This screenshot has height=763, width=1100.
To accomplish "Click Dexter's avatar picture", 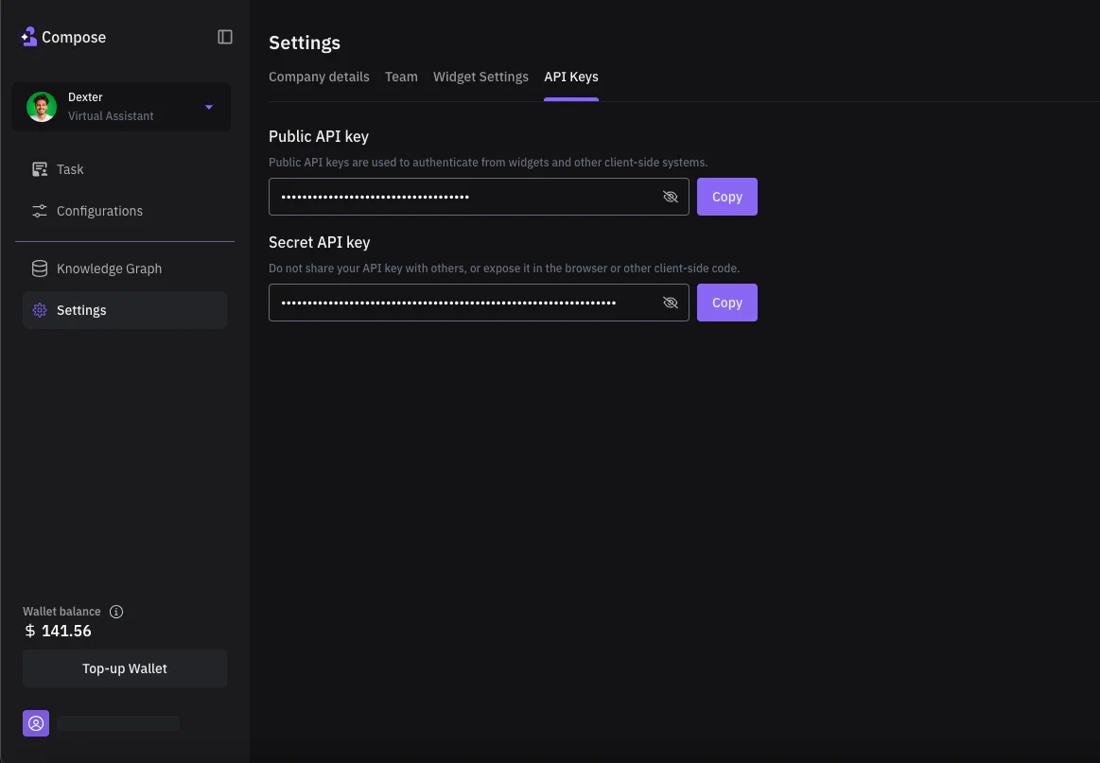I will (42, 107).
